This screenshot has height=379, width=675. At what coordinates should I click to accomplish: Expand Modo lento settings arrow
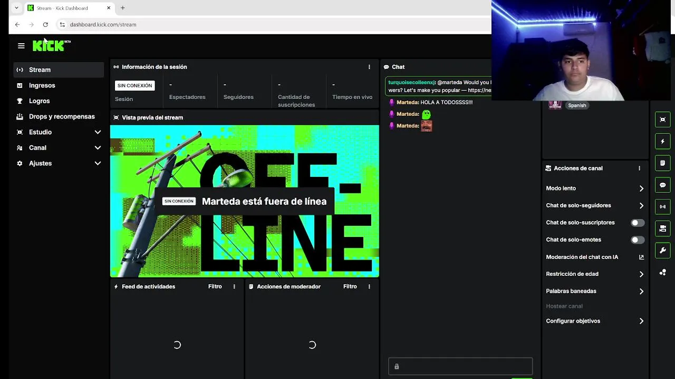[x=641, y=188]
